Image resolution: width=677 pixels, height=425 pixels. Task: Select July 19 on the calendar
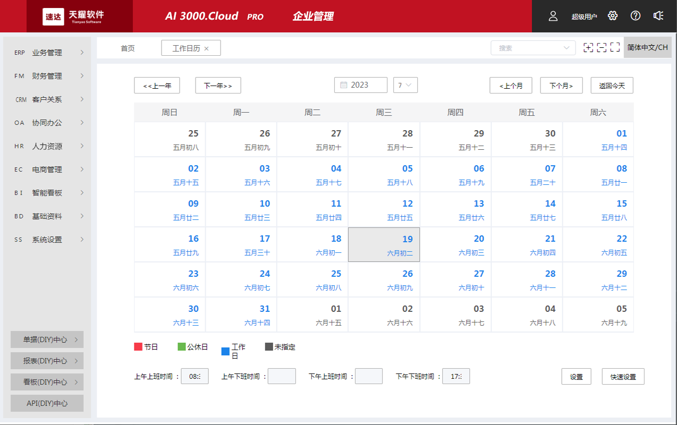(x=384, y=244)
